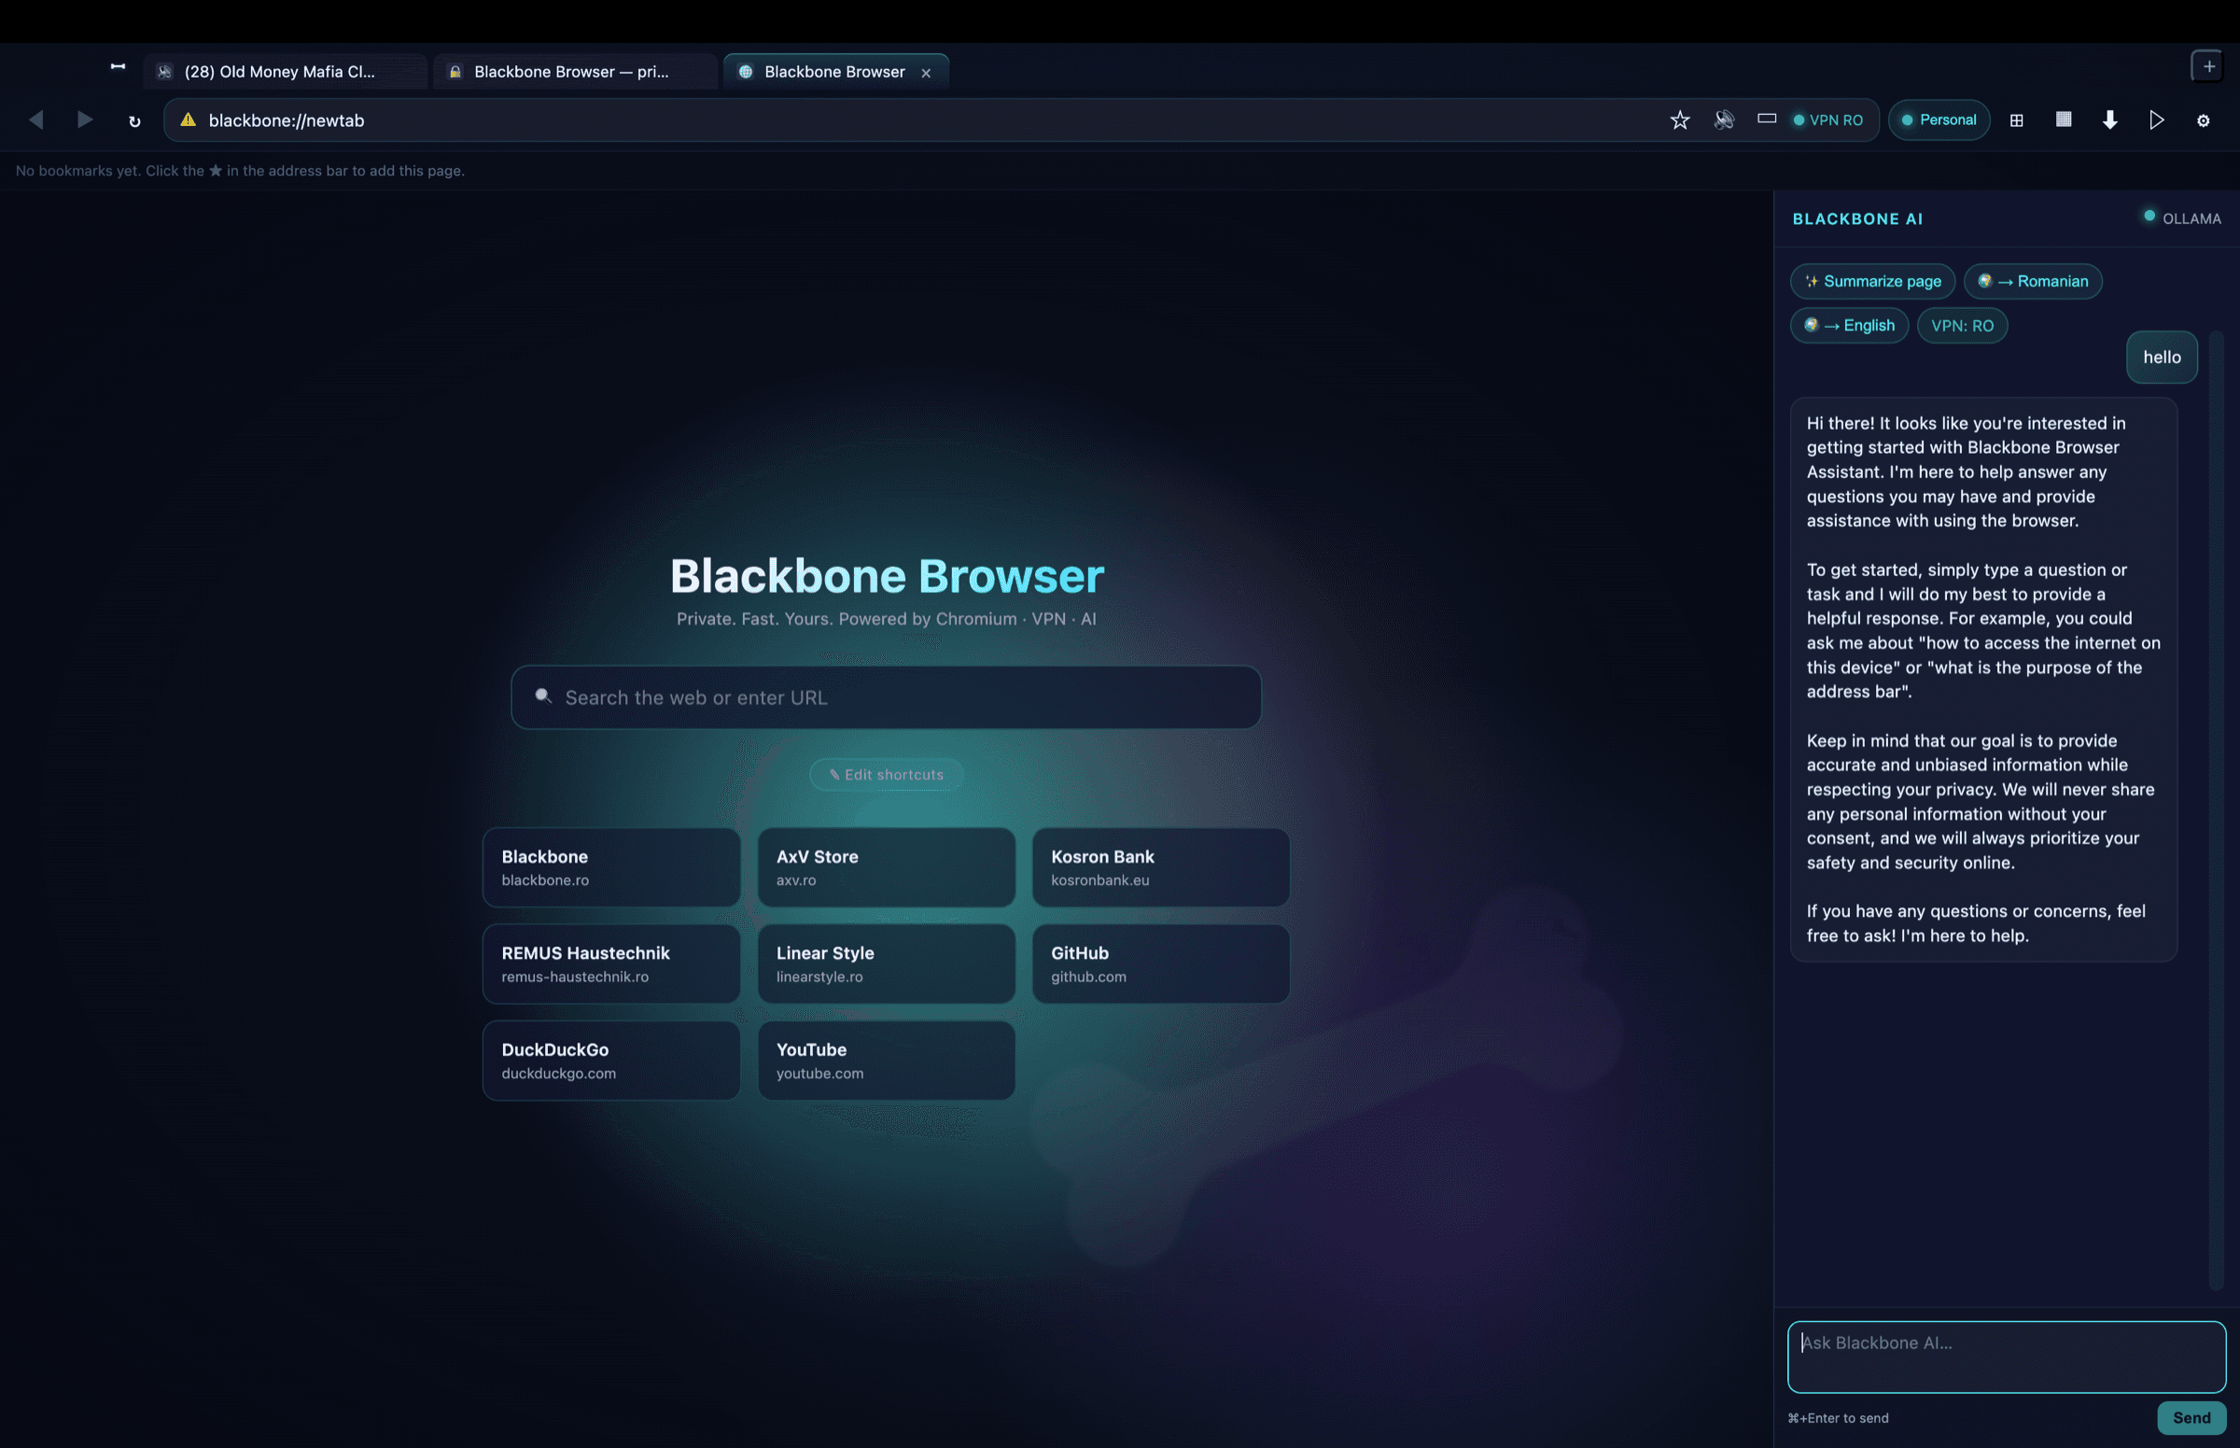Click the translate to English chip
Viewport: 2240px width, 1448px height.
click(1849, 325)
